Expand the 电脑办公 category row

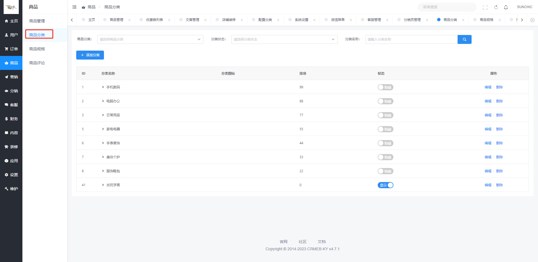[x=103, y=101]
